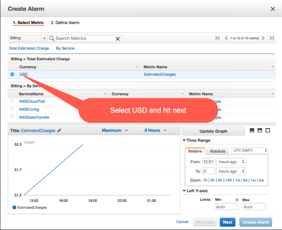Check the AWSConfig service checkbox

click(x=12, y=109)
